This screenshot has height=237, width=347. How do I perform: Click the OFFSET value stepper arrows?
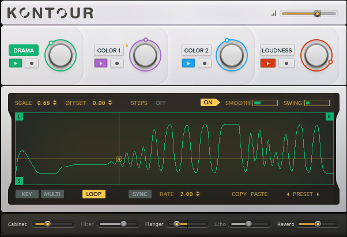[110, 103]
